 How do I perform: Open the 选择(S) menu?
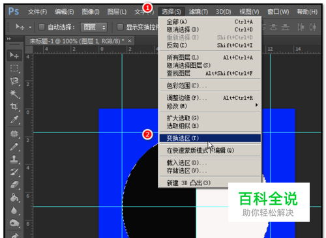click(171, 12)
